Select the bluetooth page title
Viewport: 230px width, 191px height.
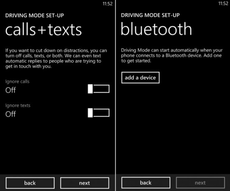156,29
